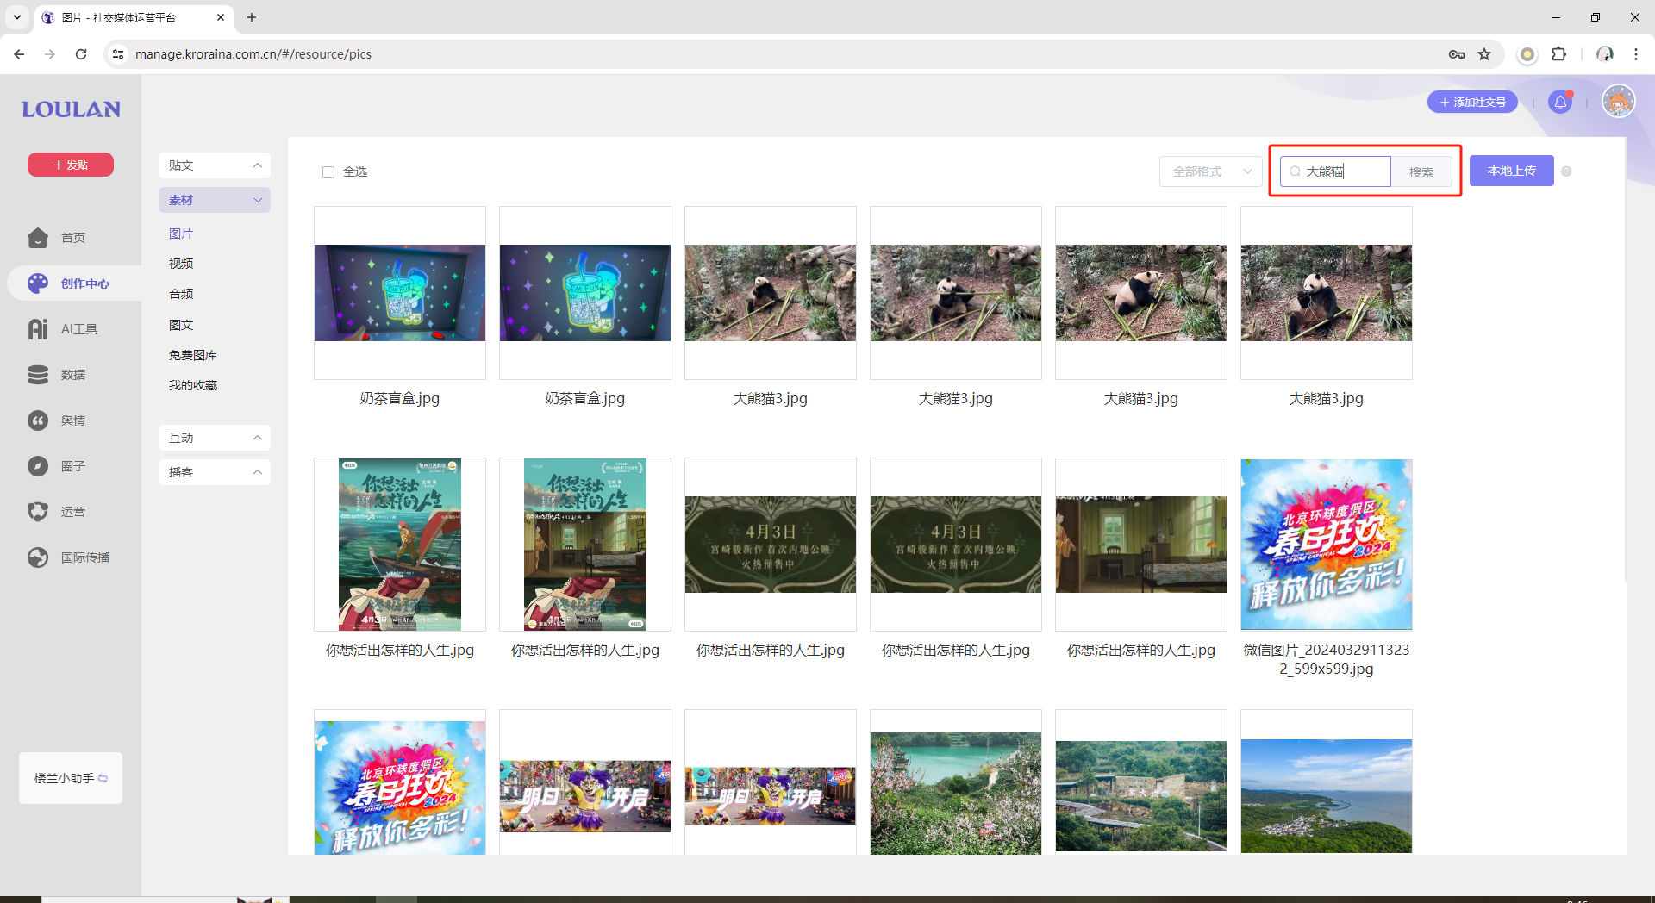1655x903 pixels.
Task: Click the 搜索 button
Action: click(x=1421, y=172)
